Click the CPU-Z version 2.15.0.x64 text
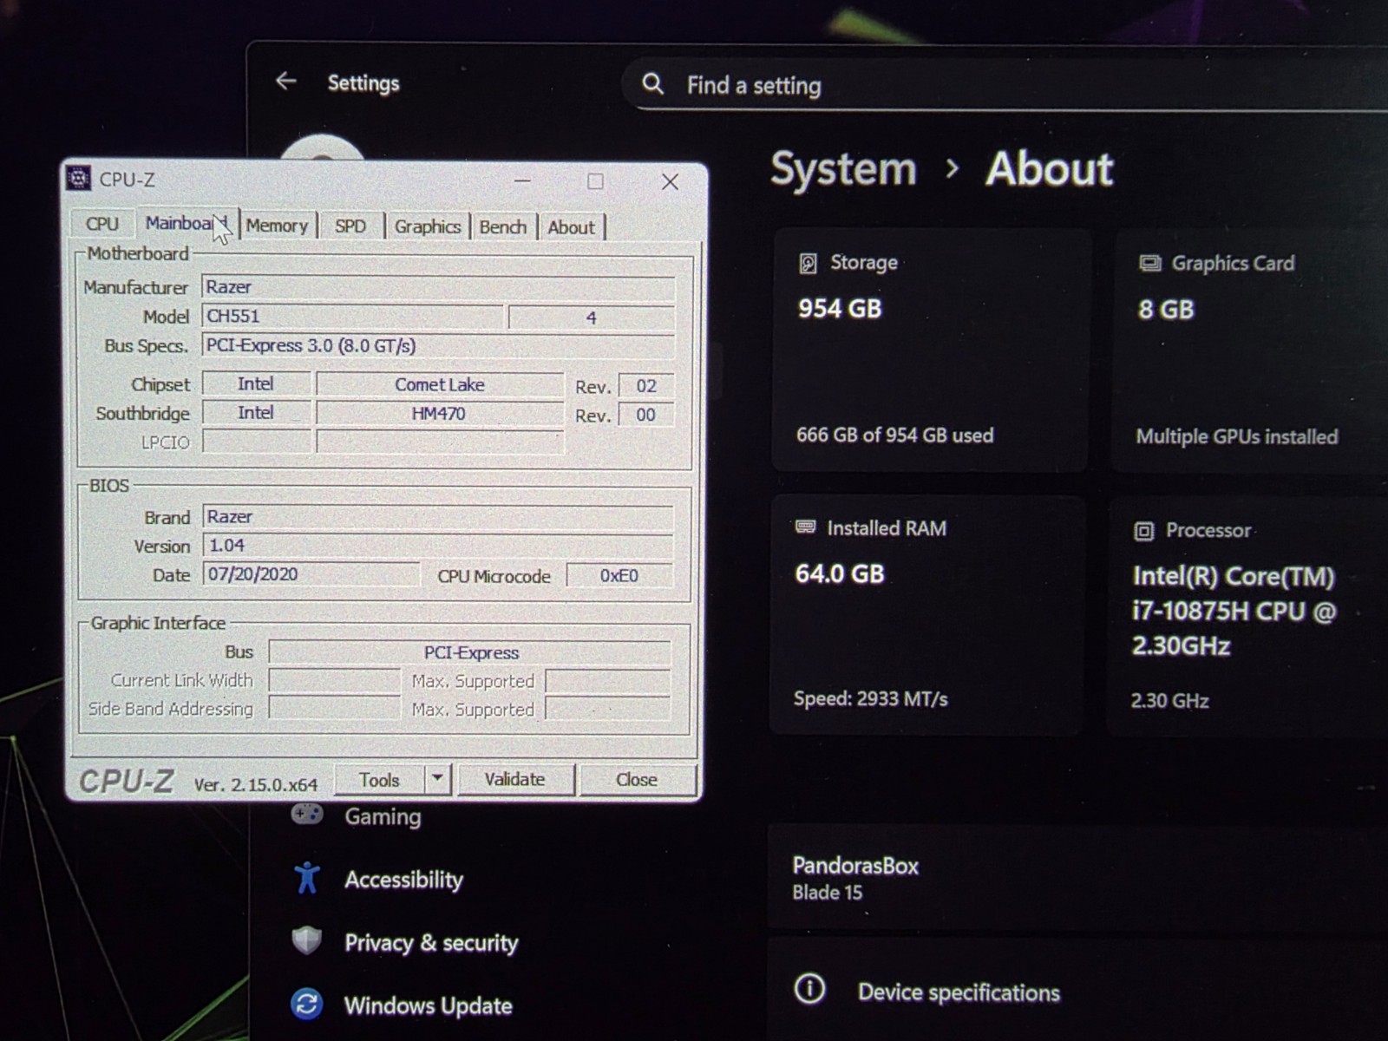 [256, 784]
